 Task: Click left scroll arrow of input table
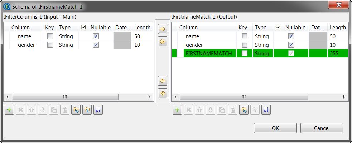(8, 97)
